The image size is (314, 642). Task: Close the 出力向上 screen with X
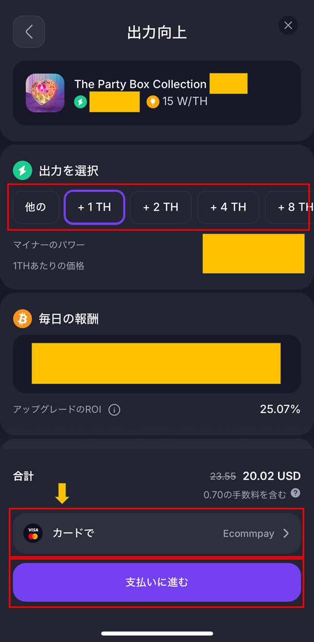288,26
